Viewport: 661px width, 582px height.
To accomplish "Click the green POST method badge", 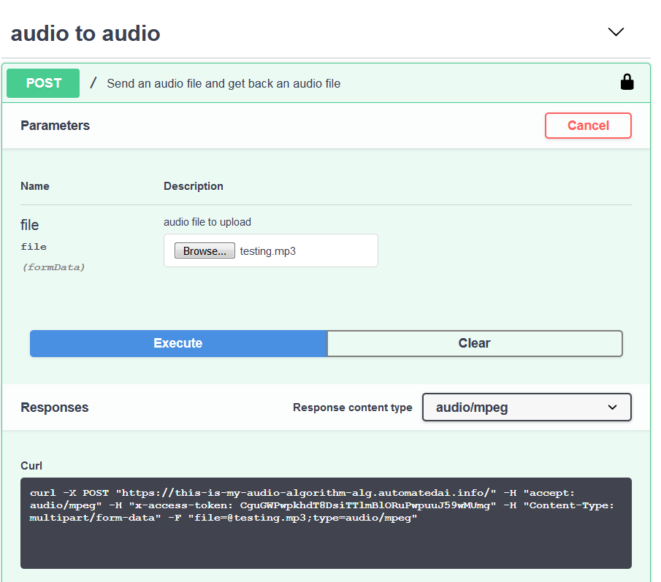I will click(43, 83).
